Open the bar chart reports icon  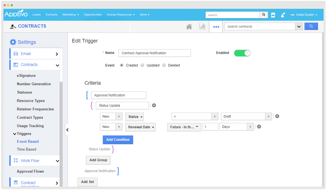point(202,26)
